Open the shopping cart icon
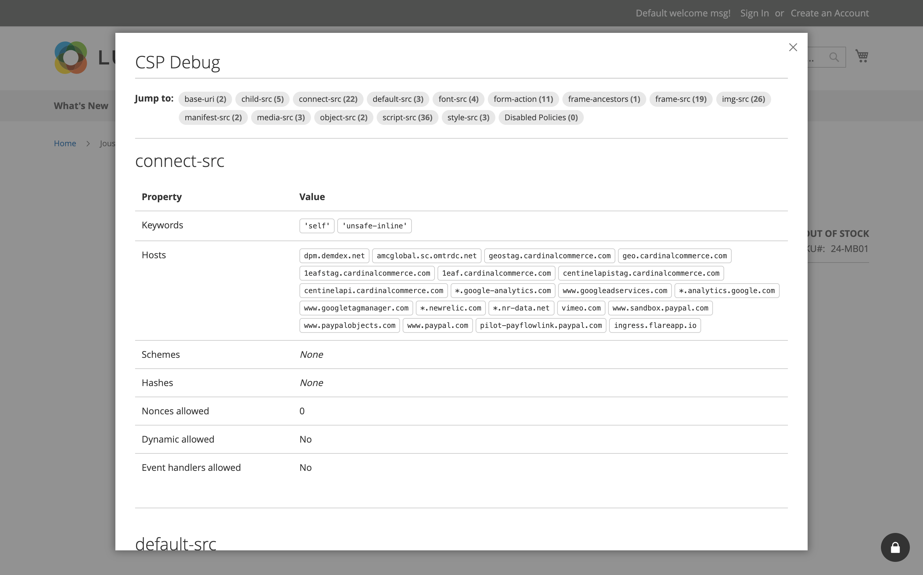The image size is (923, 575). (x=861, y=56)
